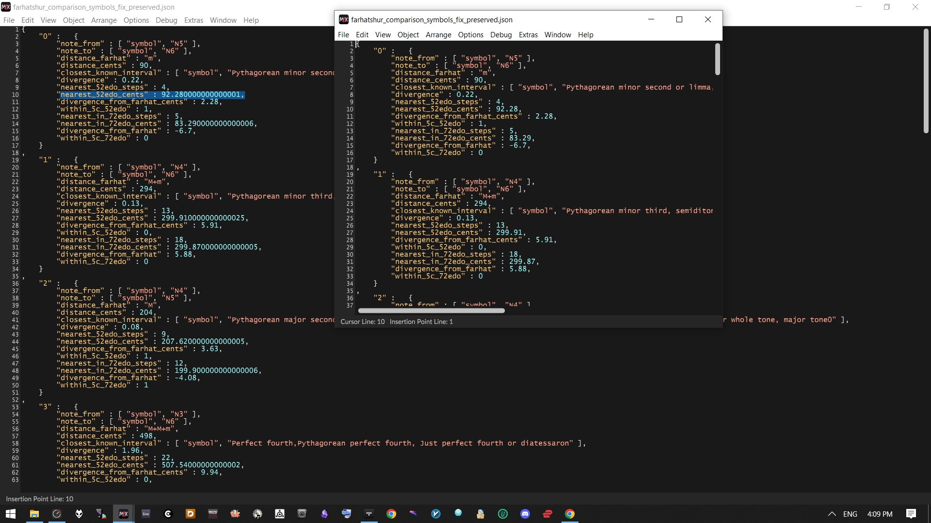Click the front window horizontal scrollbar thumb
This screenshot has width=931, height=523.
(431, 311)
